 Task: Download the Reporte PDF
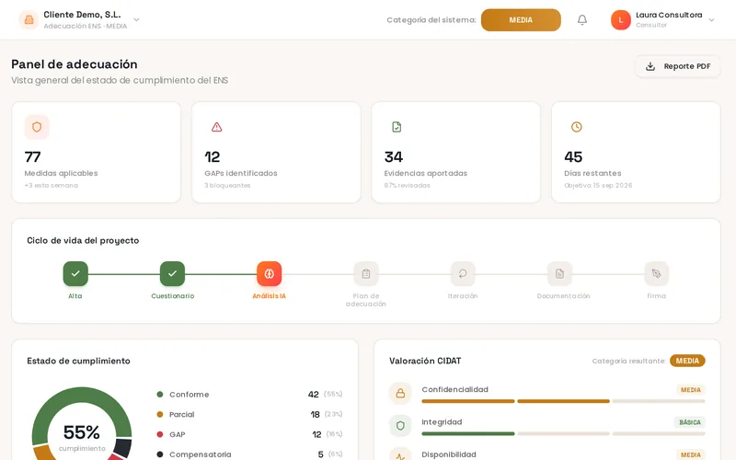pos(678,66)
